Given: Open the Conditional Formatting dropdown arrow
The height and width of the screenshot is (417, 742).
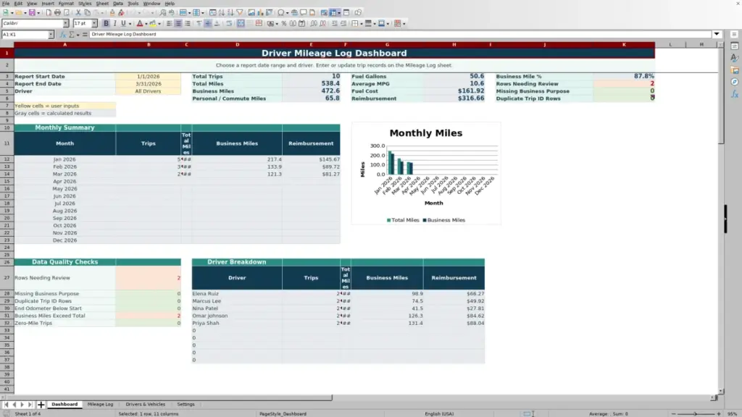Looking at the screenshot, I should [x=404, y=23].
